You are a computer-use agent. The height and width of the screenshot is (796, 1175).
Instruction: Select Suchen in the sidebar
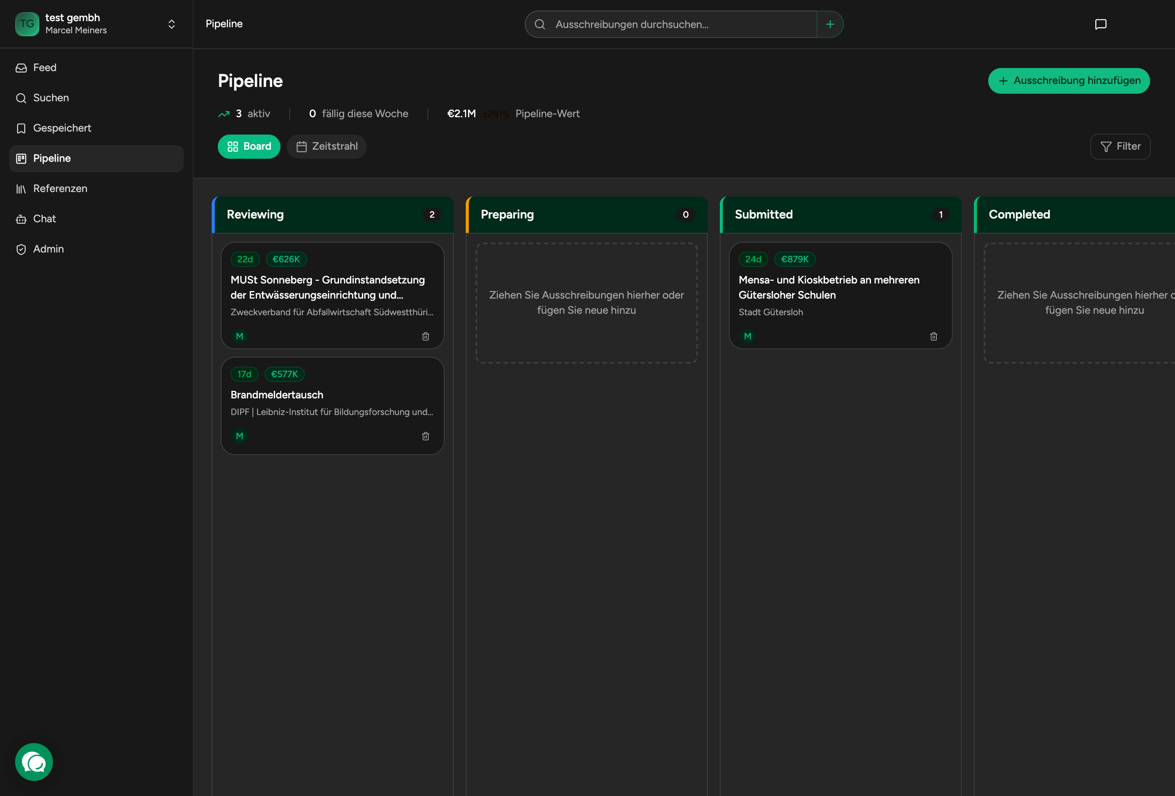click(51, 98)
